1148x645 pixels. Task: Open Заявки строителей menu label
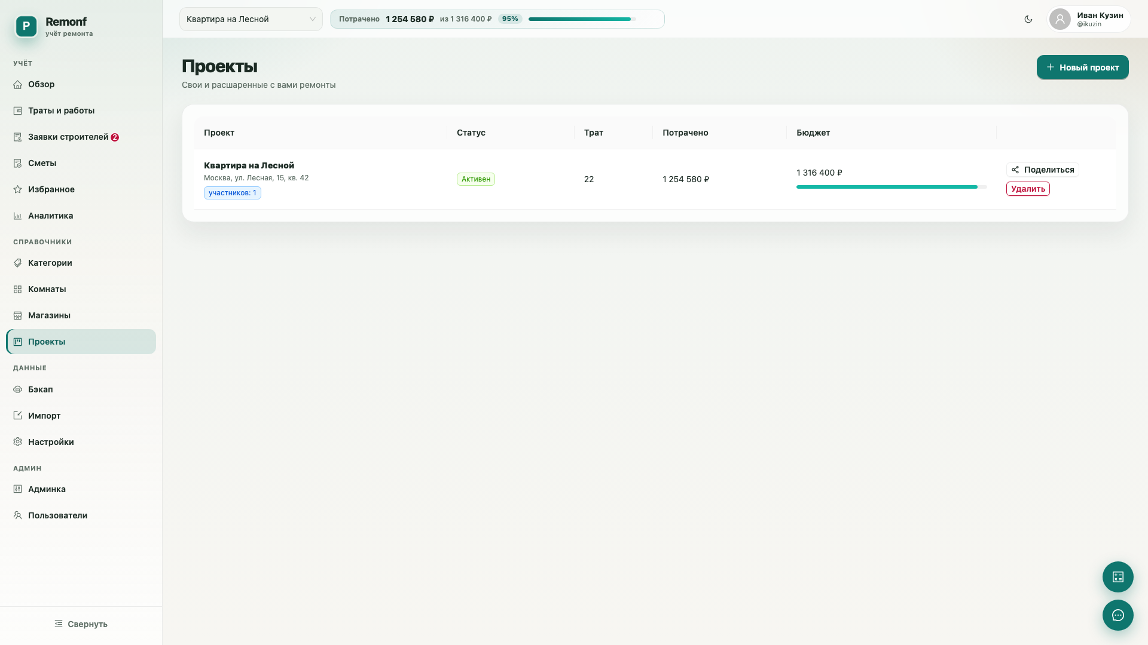tap(68, 137)
